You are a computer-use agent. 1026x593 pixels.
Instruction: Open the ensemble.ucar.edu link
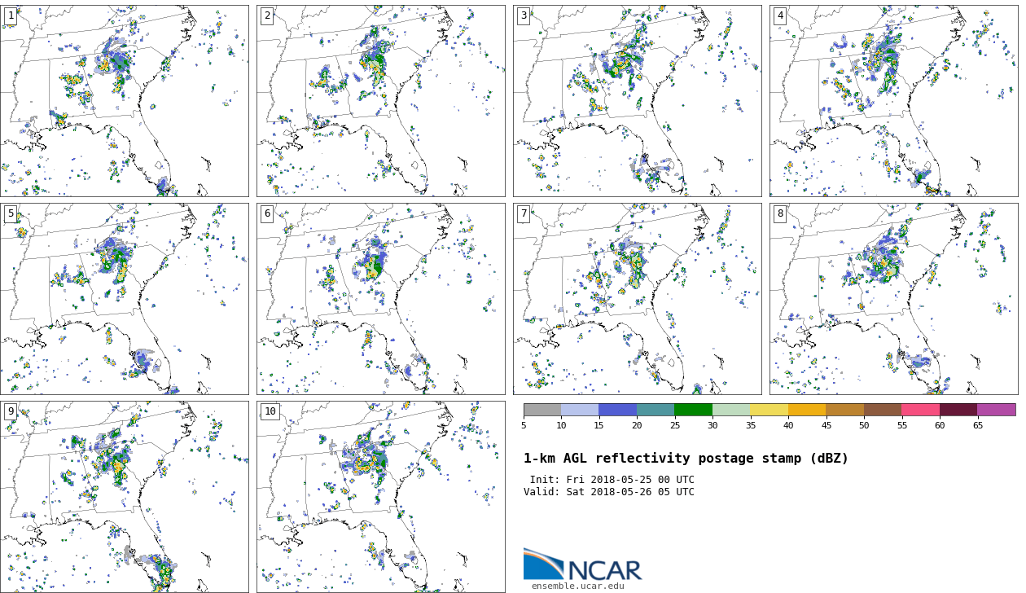(577, 586)
